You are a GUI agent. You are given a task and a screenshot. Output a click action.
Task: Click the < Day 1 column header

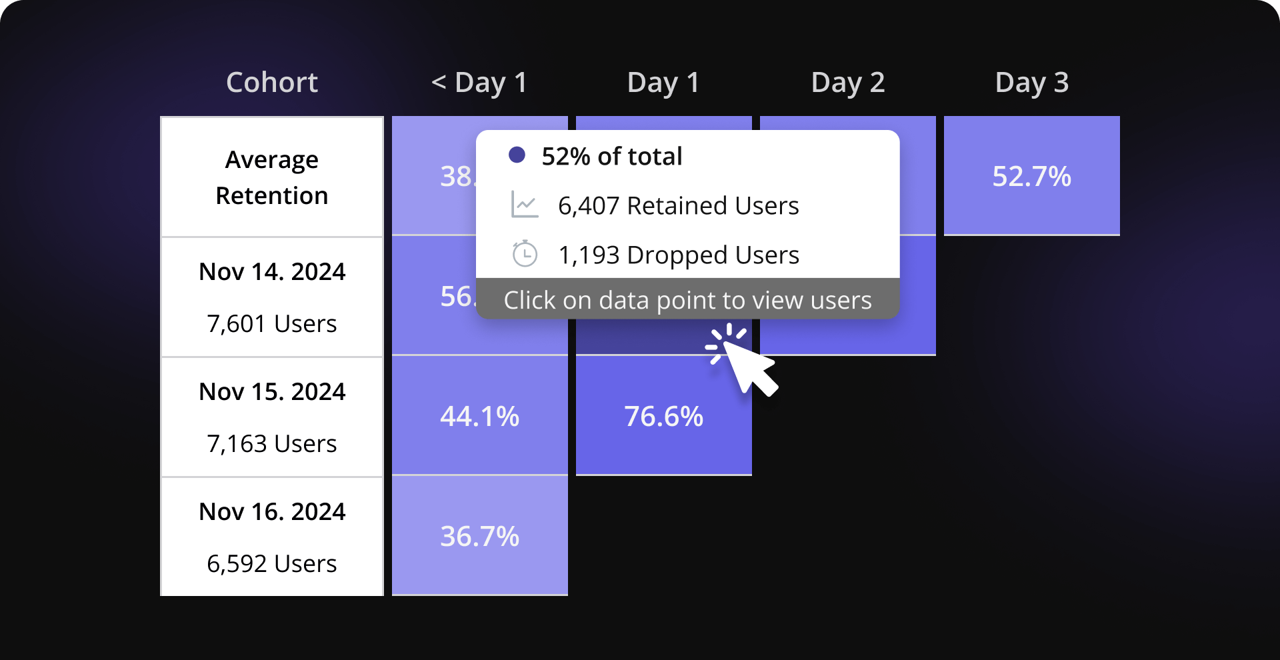[x=479, y=83]
